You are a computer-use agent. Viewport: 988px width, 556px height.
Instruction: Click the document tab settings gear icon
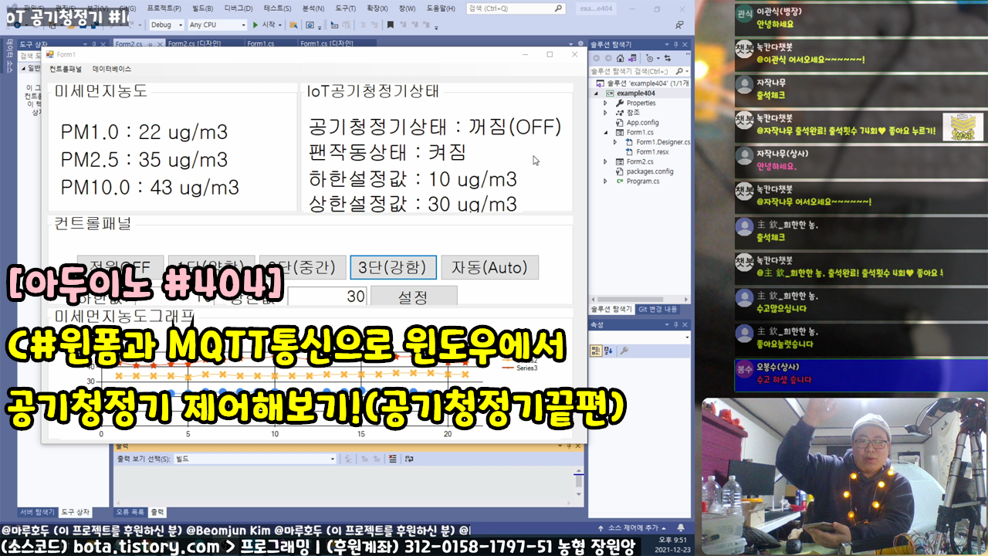580,44
